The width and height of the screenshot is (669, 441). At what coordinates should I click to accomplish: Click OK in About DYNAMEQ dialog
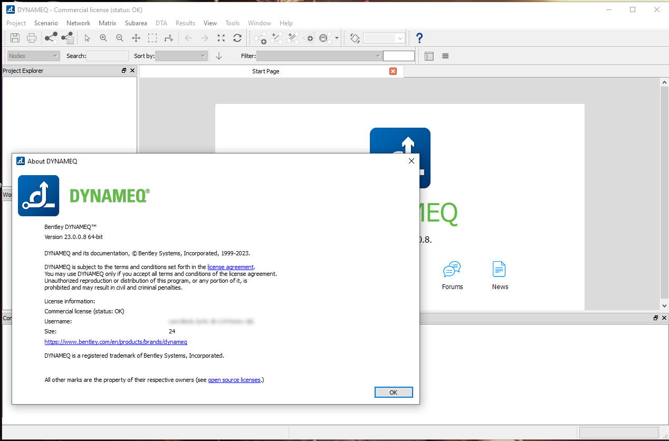(x=394, y=392)
